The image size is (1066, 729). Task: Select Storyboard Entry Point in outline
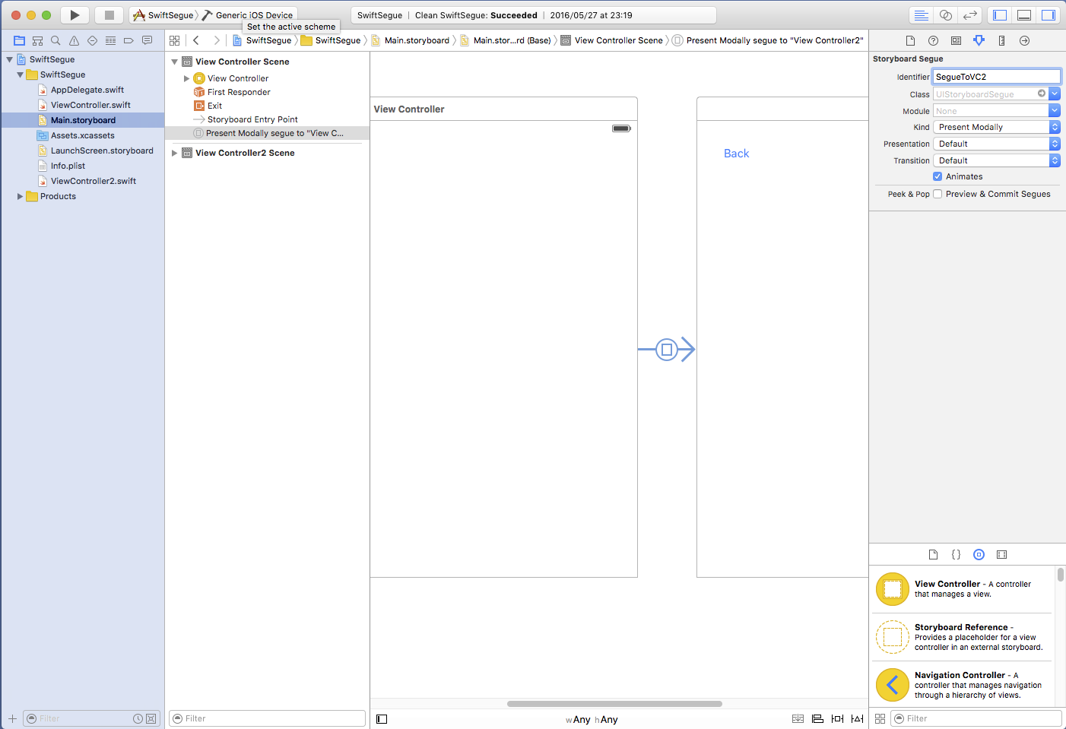pos(252,119)
